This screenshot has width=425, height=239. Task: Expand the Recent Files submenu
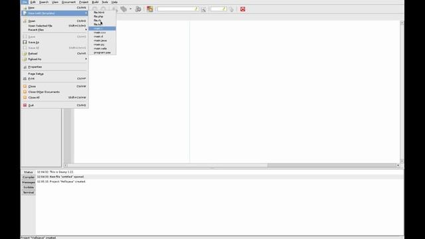point(54,30)
